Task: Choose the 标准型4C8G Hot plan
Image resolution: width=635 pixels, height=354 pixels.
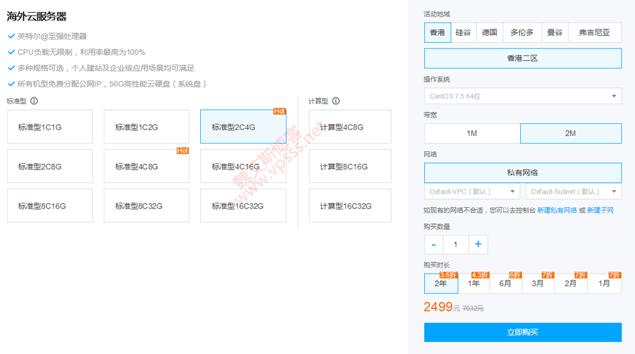Action: point(146,167)
